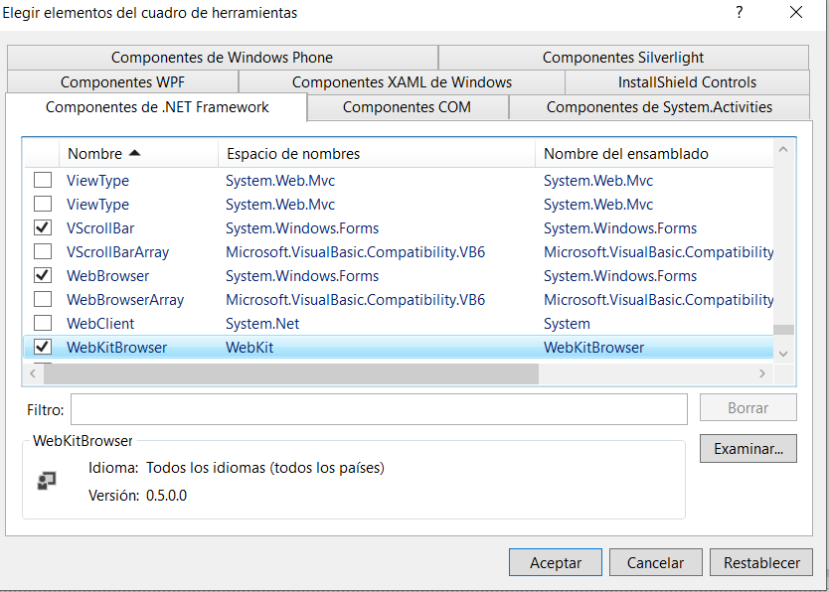Check the first ViewType checkbox
The width and height of the screenshot is (829, 592).
[43, 180]
